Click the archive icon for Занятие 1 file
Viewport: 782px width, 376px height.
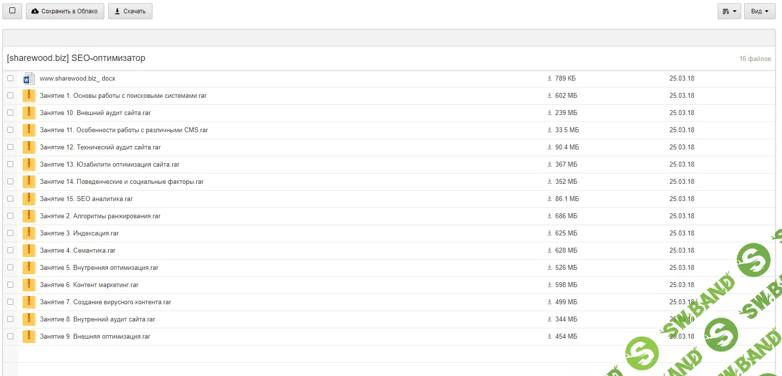tap(29, 96)
